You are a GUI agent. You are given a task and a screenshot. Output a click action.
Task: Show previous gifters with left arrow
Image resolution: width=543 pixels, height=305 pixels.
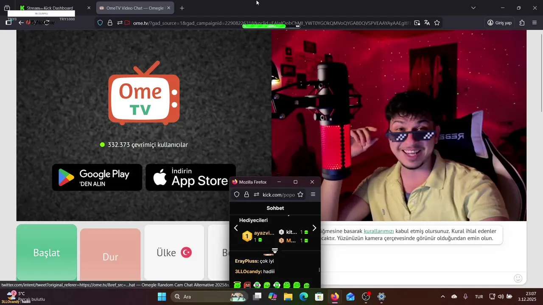(x=236, y=228)
